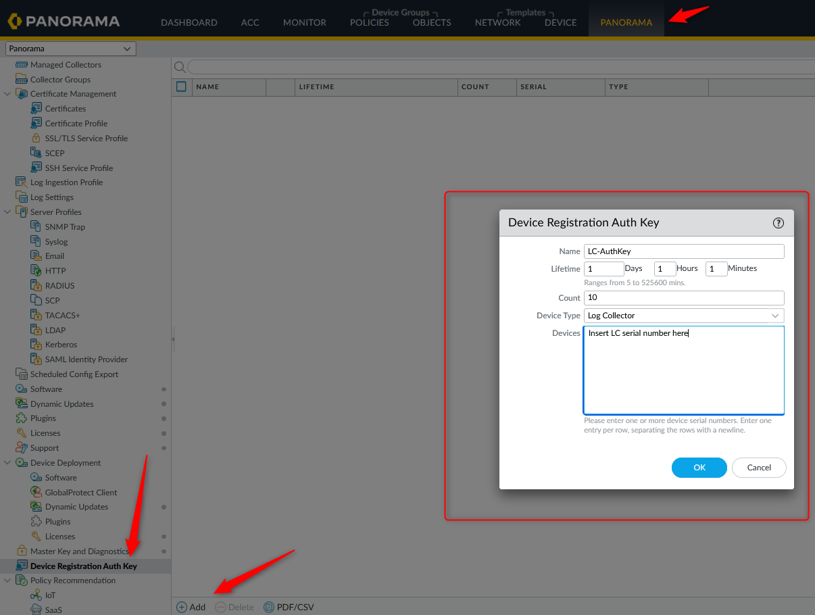Click the RADIUS icon
This screenshot has height=615, width=815.
[x=36, y=286]
